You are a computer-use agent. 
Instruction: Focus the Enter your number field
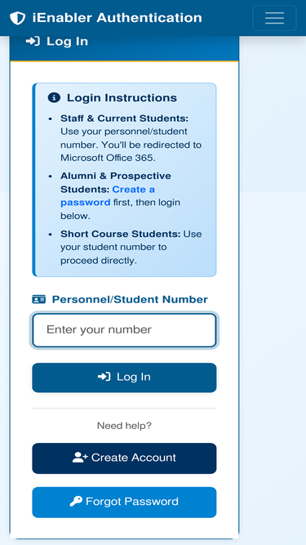point(124,330)
